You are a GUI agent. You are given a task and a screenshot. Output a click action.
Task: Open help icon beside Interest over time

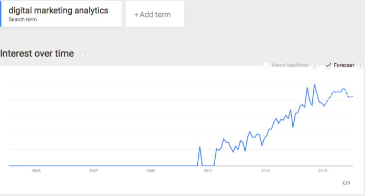click(x=85, y=55)
